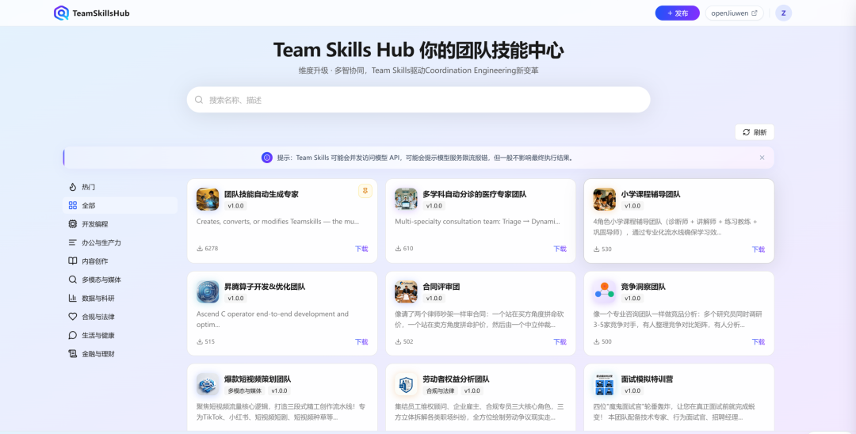Click the bar chart icon beside 数据与科研
The width and height of the screenshot is (856, 434).
[73, 299]
